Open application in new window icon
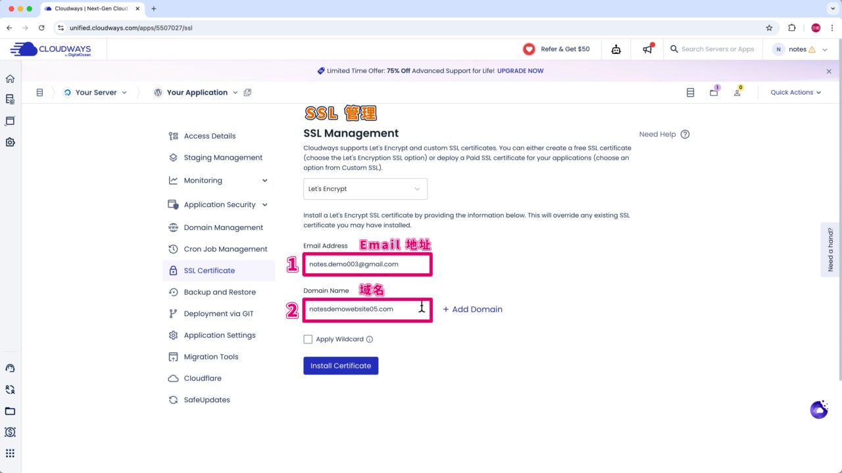The width and height of the screenshot is (842, 473). tap(247, 93)
